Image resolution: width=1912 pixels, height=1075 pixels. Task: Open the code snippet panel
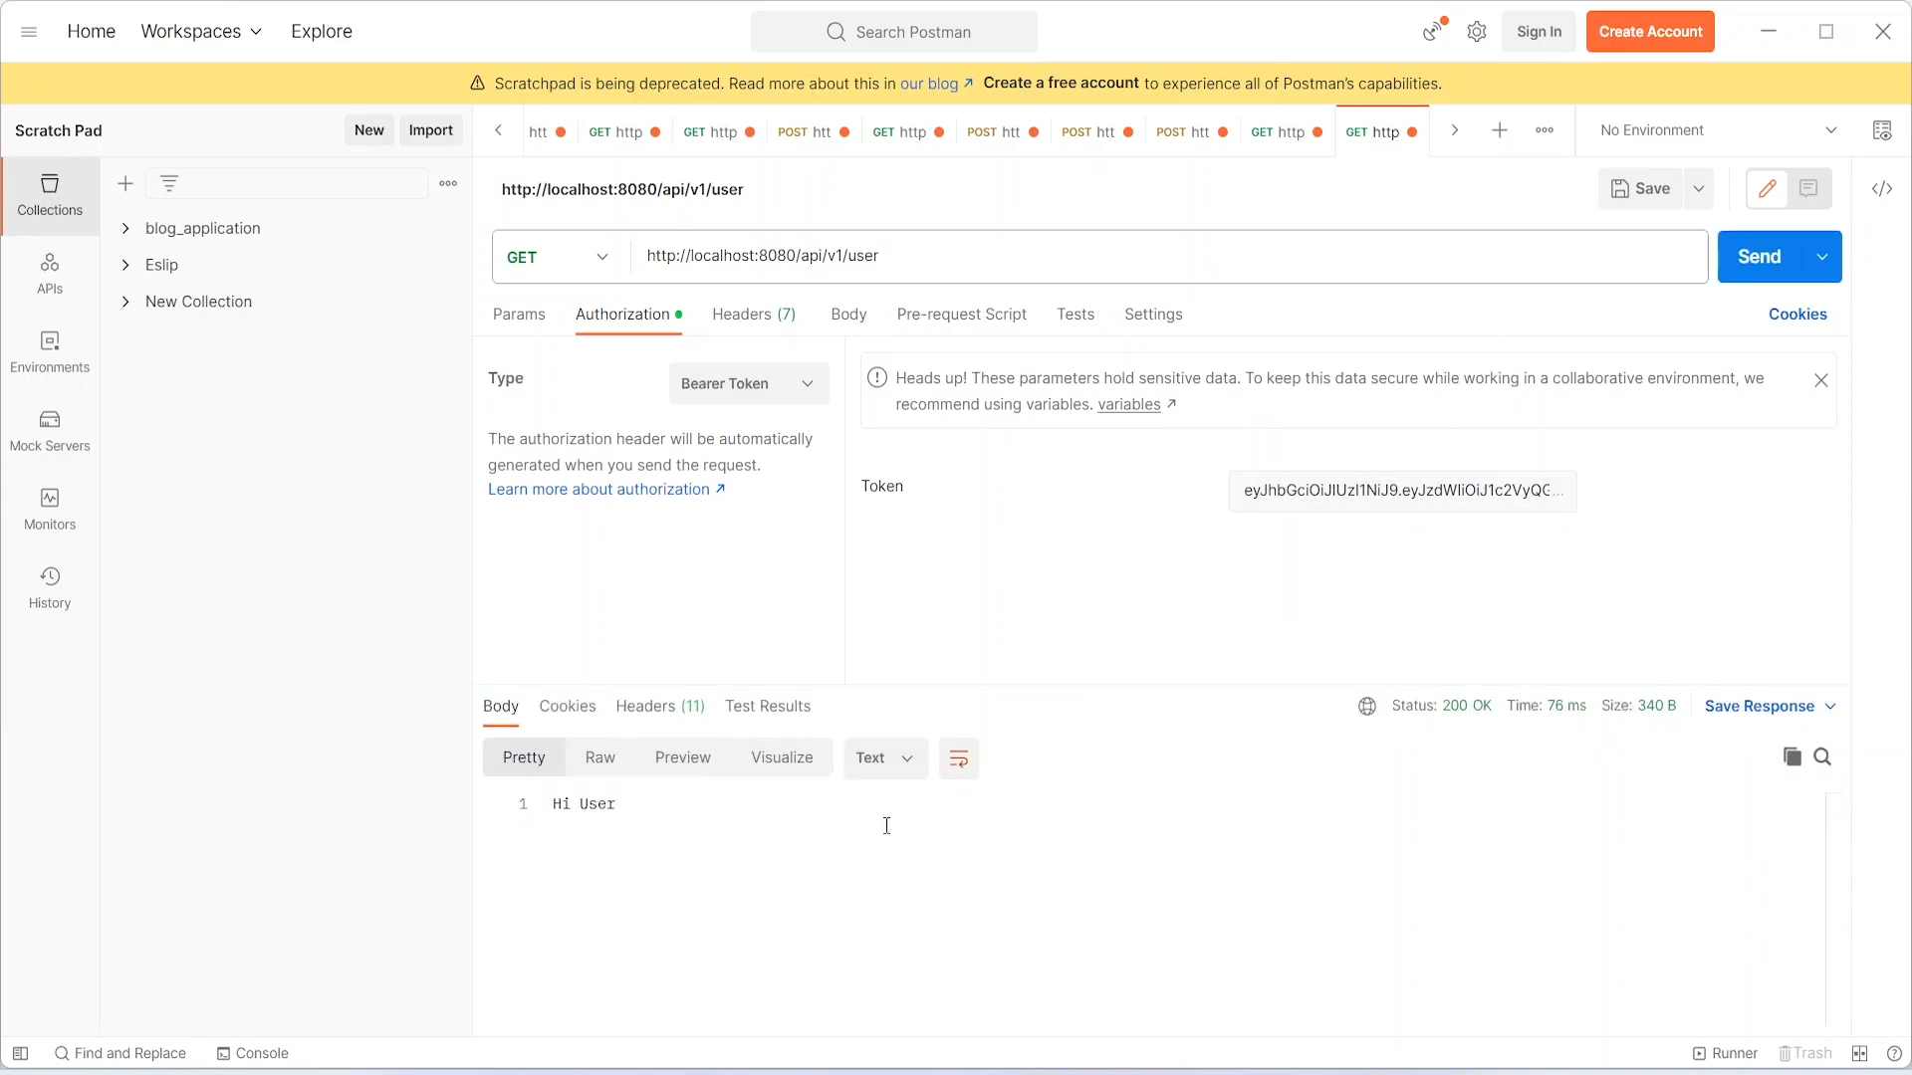tap(1882, 189)
